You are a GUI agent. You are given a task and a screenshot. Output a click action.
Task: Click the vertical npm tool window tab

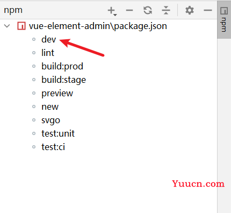tap(224, 20)
